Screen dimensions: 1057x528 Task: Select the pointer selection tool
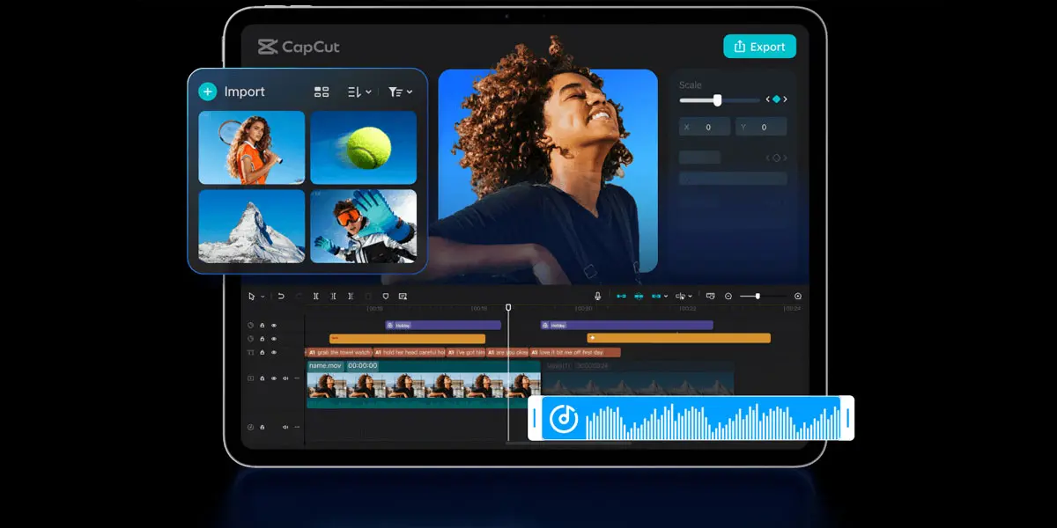click(251, 297)
